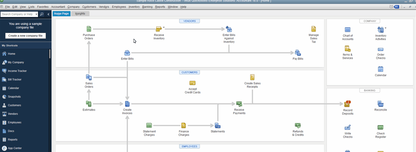Open the Check Register icon
Viewport: 416px width, 152px height.
click(x=381, y=127)
